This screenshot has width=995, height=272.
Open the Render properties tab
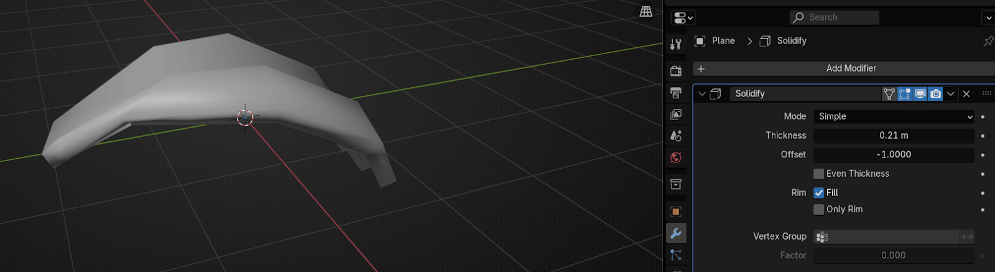click(x=676, y=71)
